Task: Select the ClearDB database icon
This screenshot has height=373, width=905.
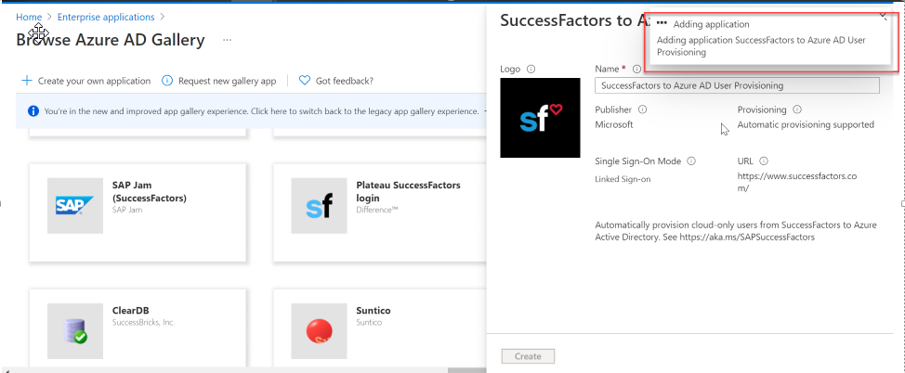Action: point(75,331)
